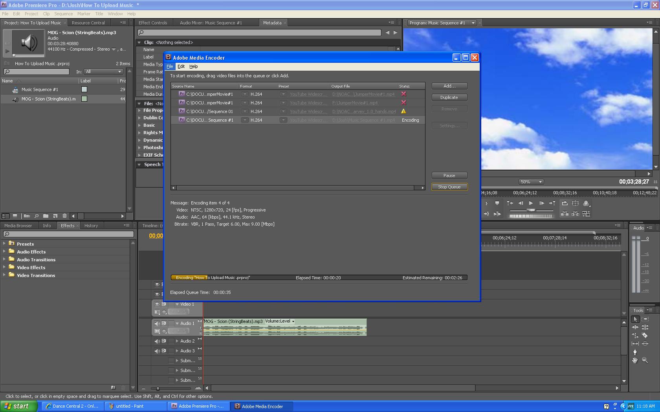Image resolution: width=660 pixels, height=412 pixels.
Task: Click Play in the Program monitor
Action: click(x=531, y=203)
